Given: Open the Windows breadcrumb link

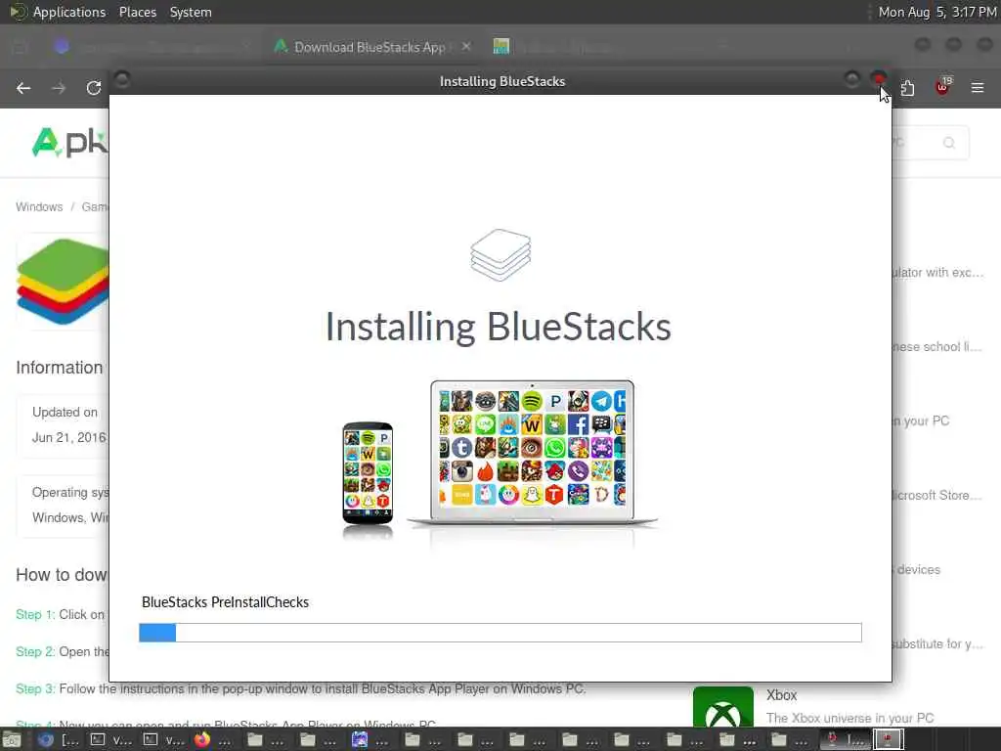Looking at the screenshot, I should pyautogui.click(x=39, y=207).
